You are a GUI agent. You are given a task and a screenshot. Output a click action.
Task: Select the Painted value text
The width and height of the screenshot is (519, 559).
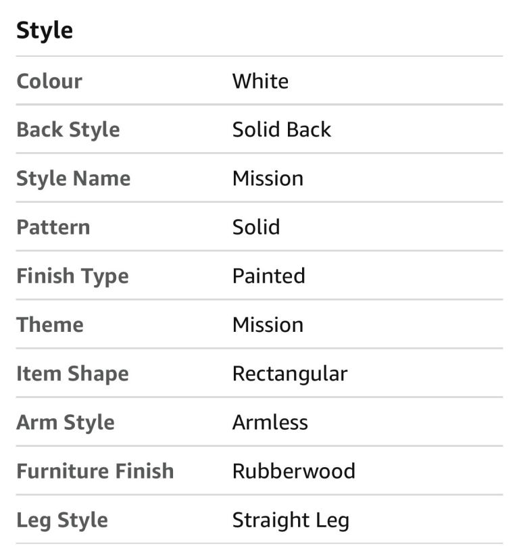coord(268,276)
